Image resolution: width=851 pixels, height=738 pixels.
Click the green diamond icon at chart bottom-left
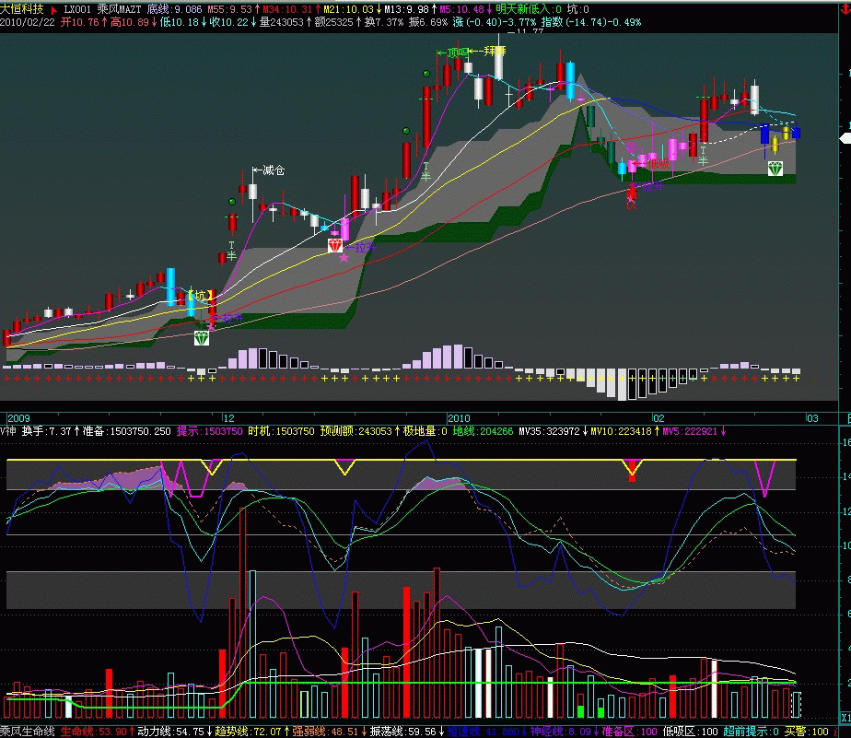point(202,338)
